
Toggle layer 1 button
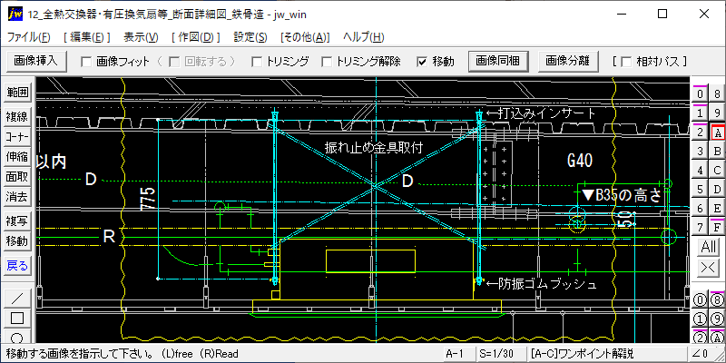(700, 113)
